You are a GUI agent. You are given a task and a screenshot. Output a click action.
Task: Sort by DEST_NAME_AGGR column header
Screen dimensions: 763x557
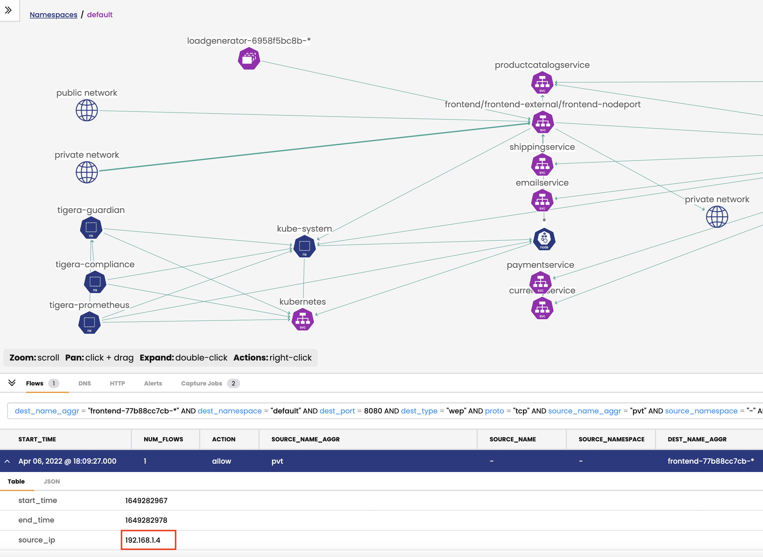point(697,439)
